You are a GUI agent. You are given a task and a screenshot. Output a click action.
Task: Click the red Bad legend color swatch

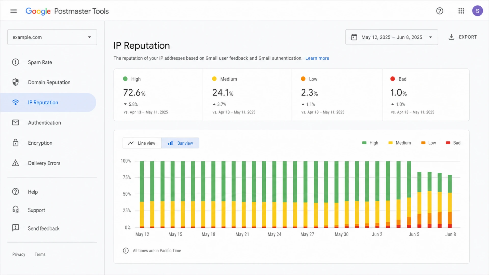click(448, 143)
